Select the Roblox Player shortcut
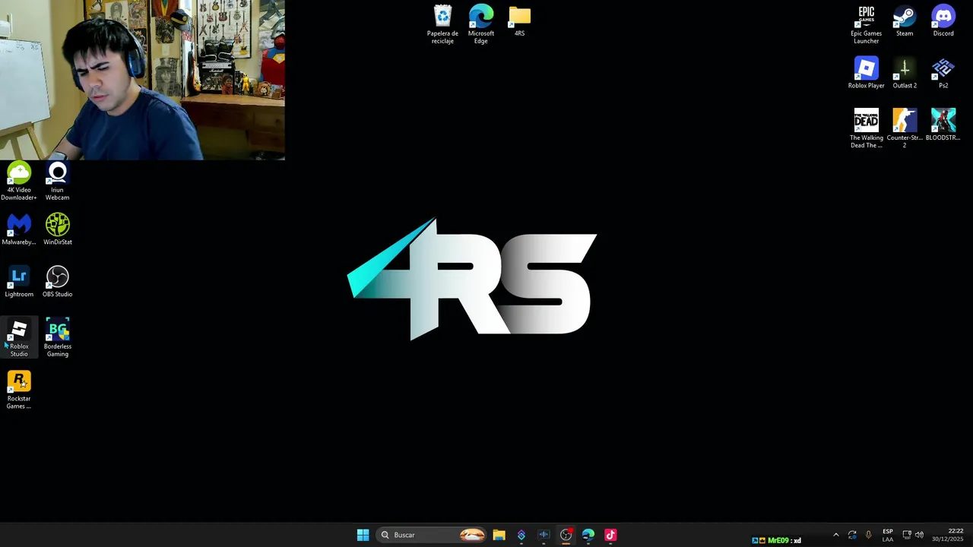 point(866,73)
